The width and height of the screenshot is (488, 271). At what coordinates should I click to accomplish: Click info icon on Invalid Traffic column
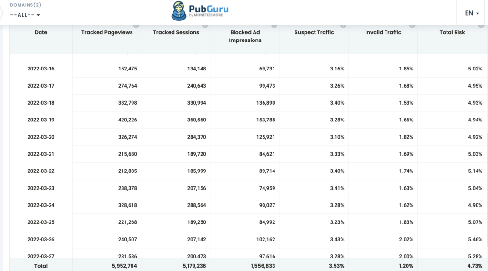413,25
